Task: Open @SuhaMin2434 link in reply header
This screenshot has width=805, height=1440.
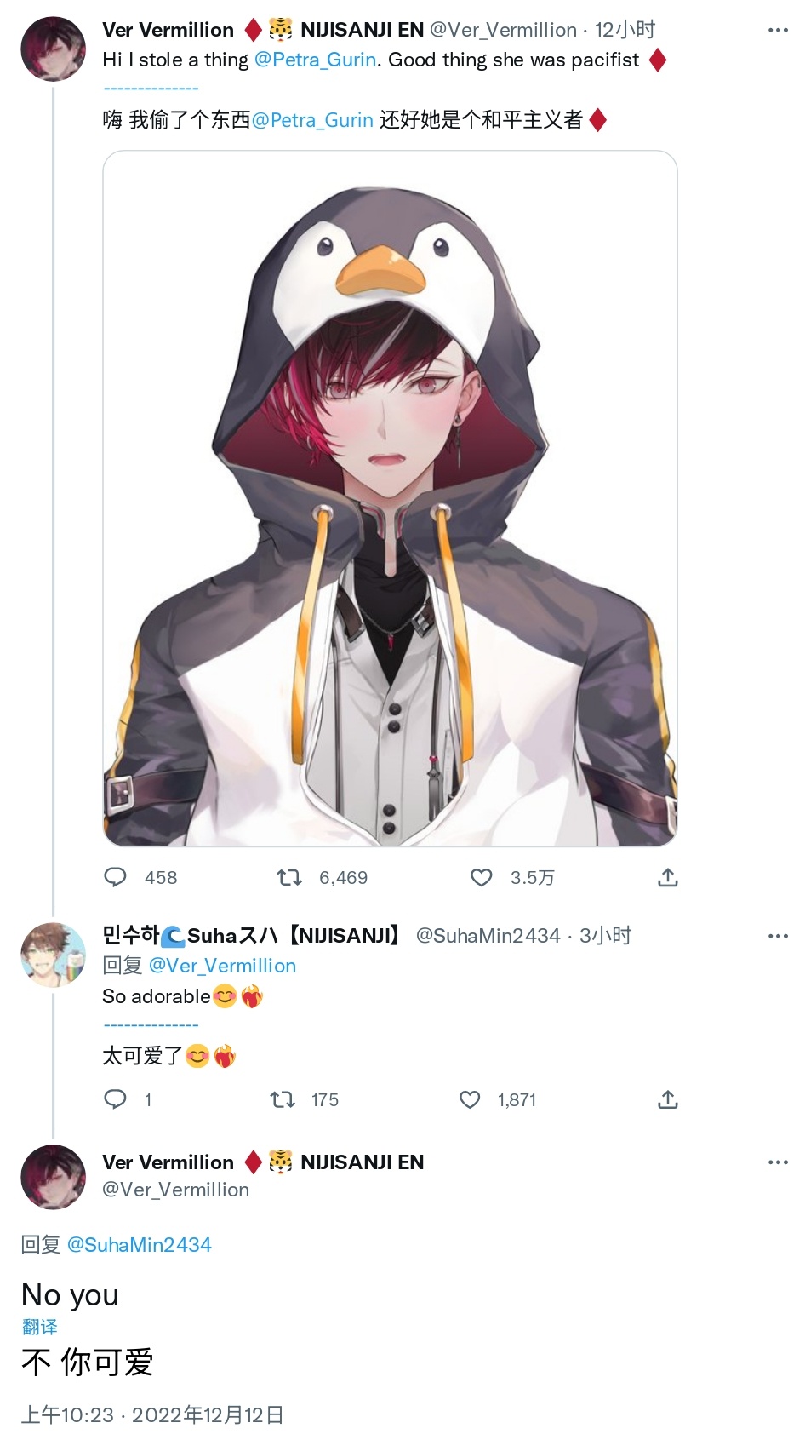Action: tap(139, 1245)
